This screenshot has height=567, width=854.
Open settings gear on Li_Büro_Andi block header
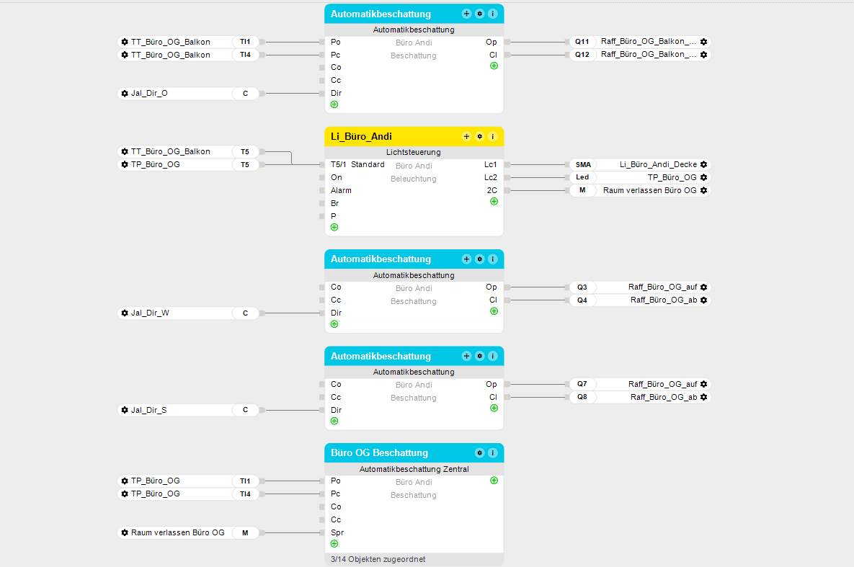(479, 136)
